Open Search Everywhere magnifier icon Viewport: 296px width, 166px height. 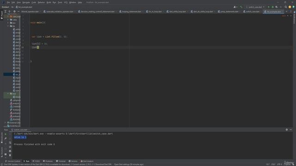(x=286, y=7)
